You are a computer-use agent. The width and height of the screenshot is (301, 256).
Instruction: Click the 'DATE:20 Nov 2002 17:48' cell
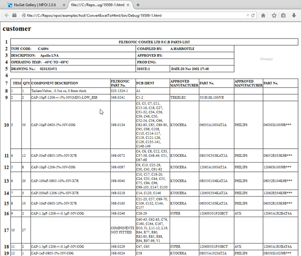[202, 69]
